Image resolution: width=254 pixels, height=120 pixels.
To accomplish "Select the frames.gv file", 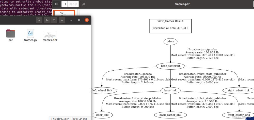I will tap(30, 35).
